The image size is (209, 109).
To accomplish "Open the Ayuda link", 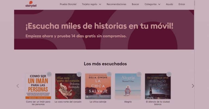I will (x=170, y=4).
